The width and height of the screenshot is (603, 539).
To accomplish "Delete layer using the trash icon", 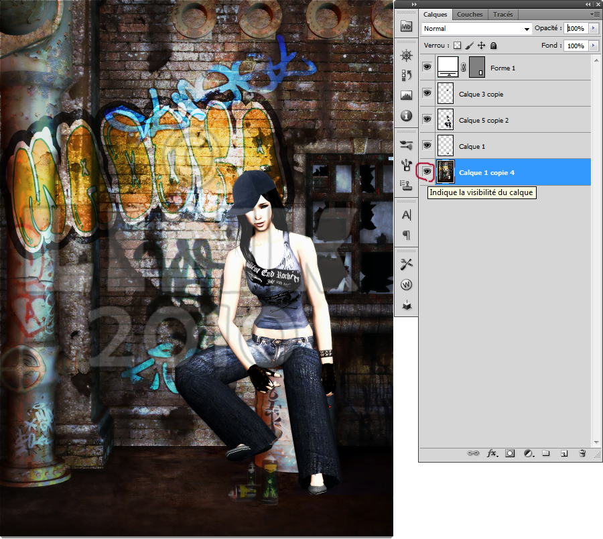I will click(x=582, y=454).
